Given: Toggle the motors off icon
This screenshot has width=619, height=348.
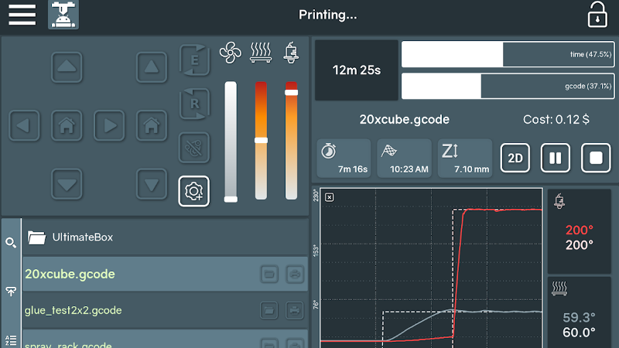Looking at the screenshot, I should coord(194,147).
